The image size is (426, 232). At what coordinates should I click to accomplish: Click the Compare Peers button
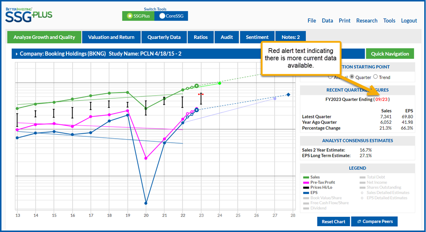click(x=374, y=221)
